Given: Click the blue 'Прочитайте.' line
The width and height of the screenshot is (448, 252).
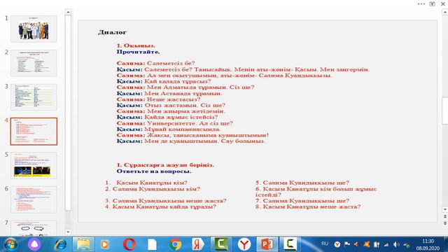Looking at the screenshot, I should coord(139,52).
